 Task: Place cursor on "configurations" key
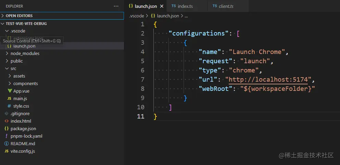[199, 33]
